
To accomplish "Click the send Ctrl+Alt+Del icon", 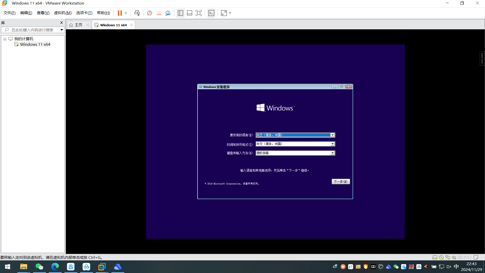I will click(x=137, y=13).
